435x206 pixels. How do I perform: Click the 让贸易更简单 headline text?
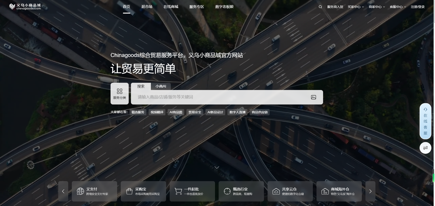click(143, 69)
